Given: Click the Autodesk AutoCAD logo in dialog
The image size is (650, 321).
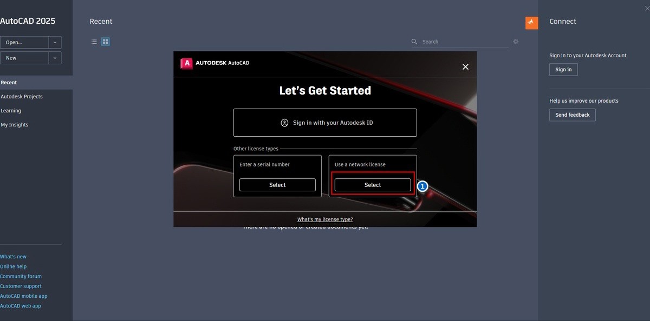Looking at the screenshot, I should (215, 63).
